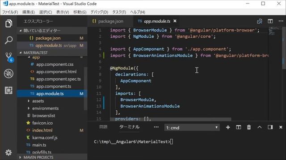The image size is (286, 160).
Task: Open the Extensions view in activity bar
Action: click(x=8, y=90)
